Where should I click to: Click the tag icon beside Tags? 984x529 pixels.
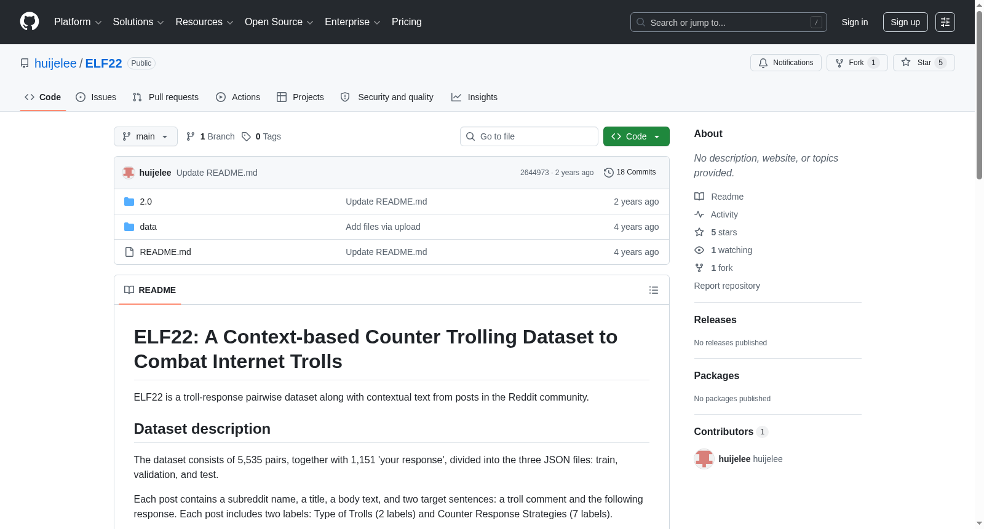pyautogui.click(x=246, y=136)
